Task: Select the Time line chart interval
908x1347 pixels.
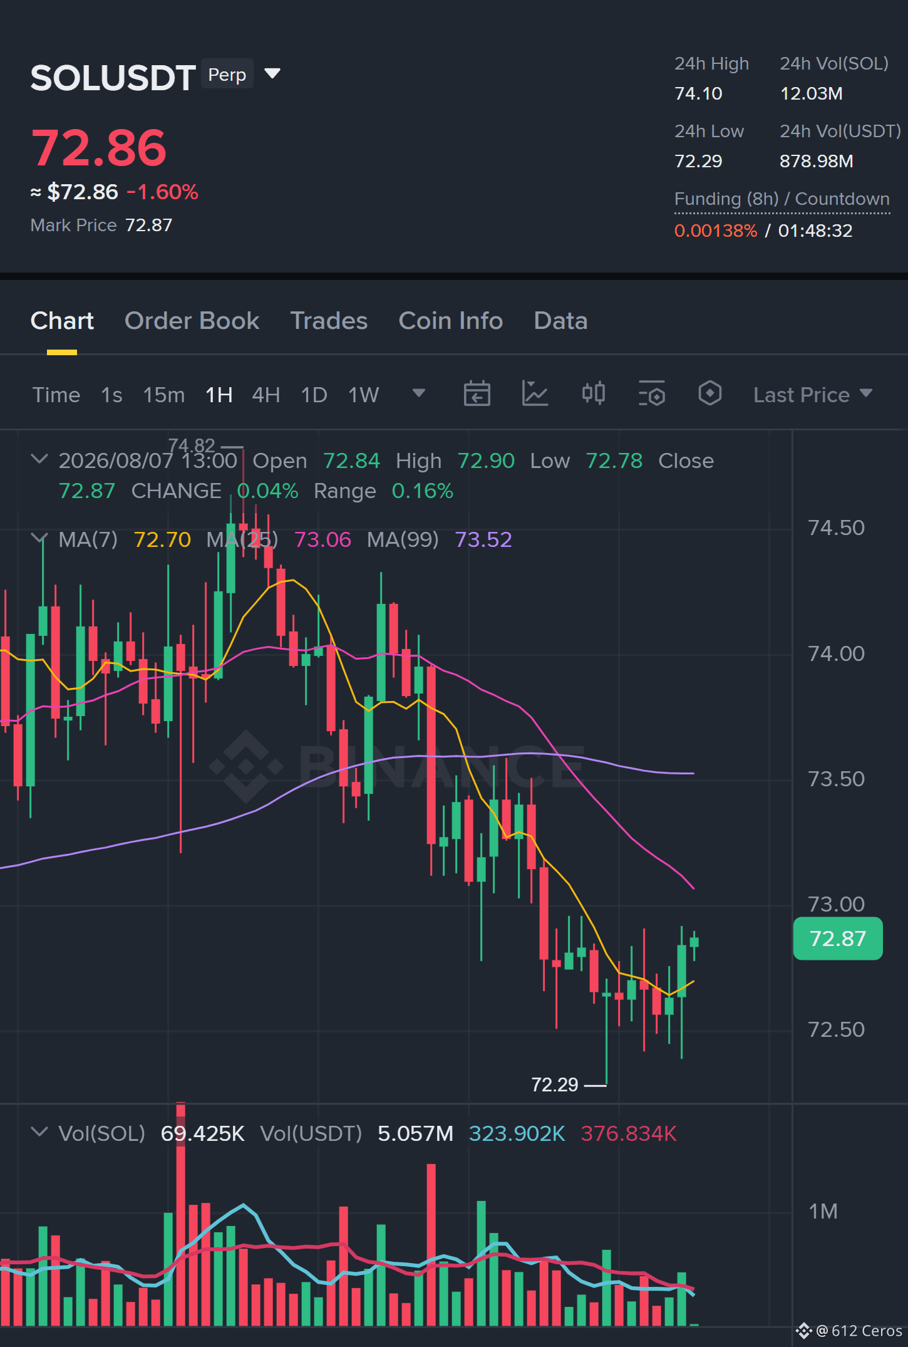Action: [56, 395]
